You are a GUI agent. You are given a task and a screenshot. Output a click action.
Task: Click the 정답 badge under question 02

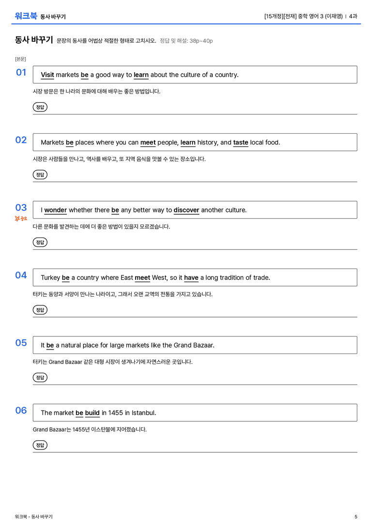coord(40,175)
